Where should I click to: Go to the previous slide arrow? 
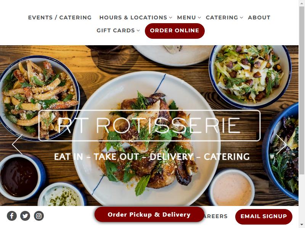[17, 144]
